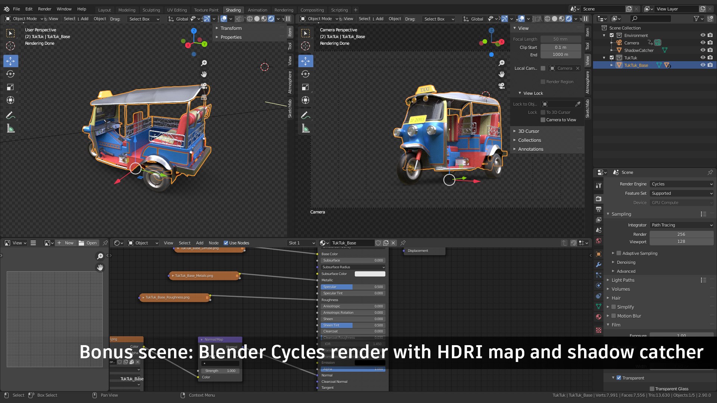Click the New image button
Viewport: 717px width, 403px height.
tap(66, 243)
